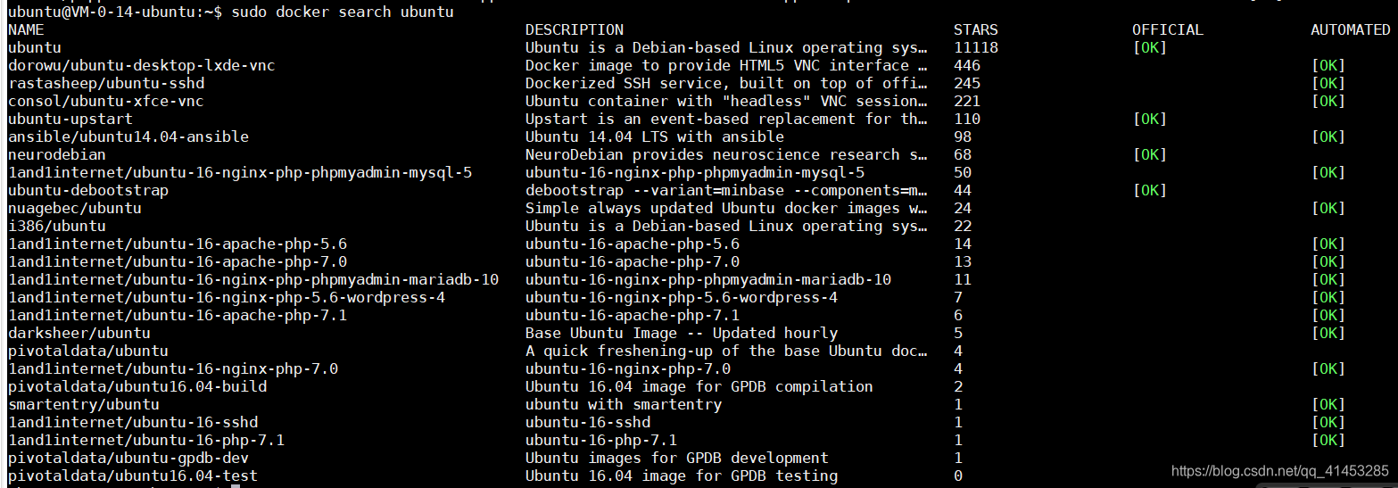This screenshot has width=1398, height=488.
Task: Select the consol/ubuntu-xfce-vnc image name
Action: pyautogui.click(x=106, y=101)
